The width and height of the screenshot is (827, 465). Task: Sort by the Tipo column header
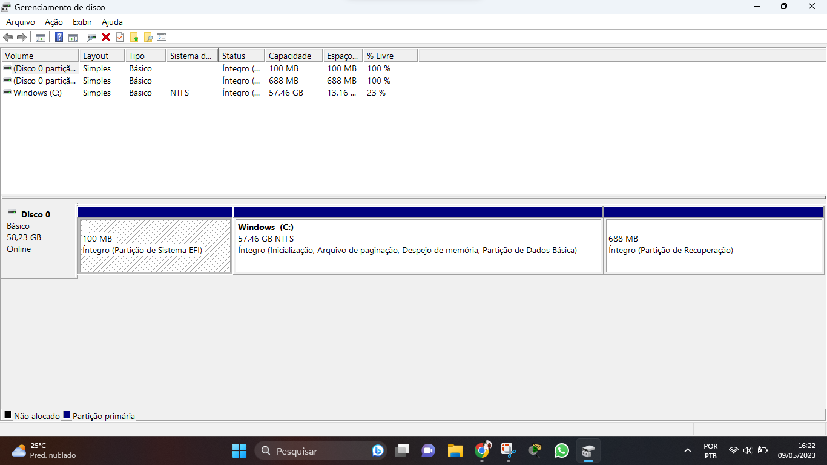[145, 56]
